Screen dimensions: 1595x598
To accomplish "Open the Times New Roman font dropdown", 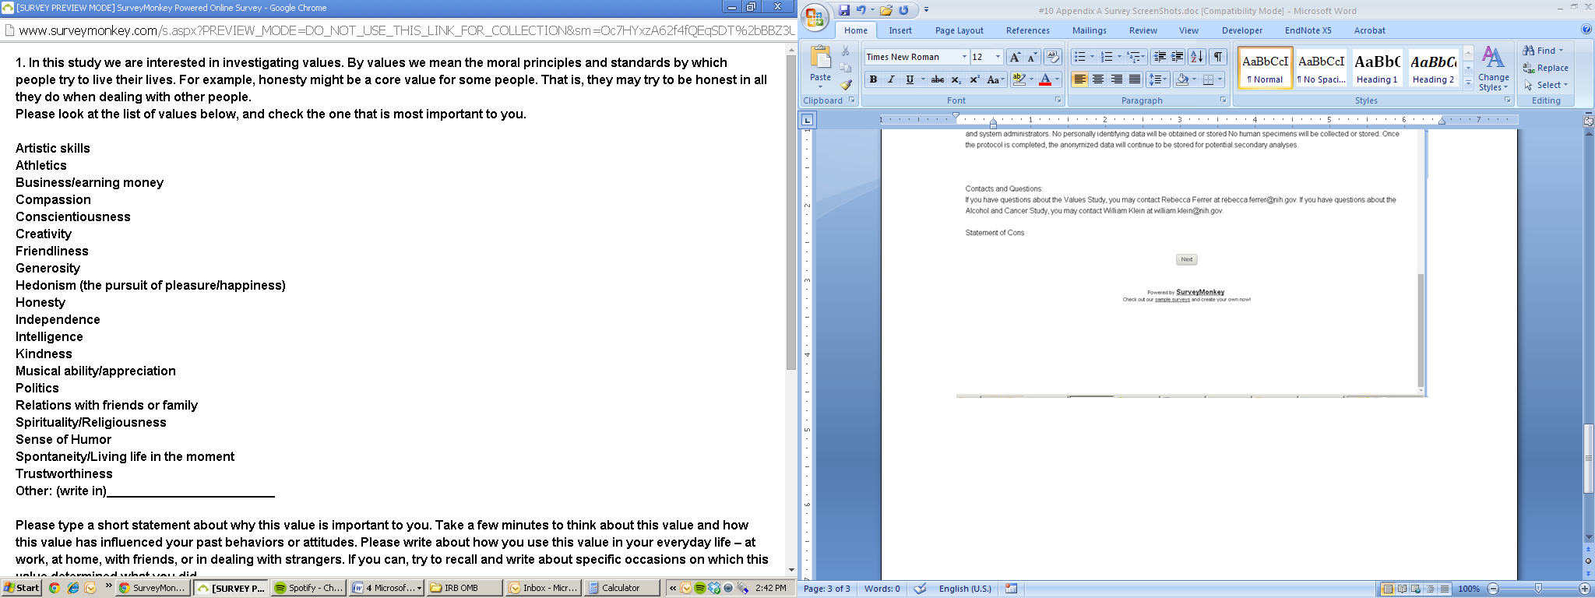I will [964, 57].
